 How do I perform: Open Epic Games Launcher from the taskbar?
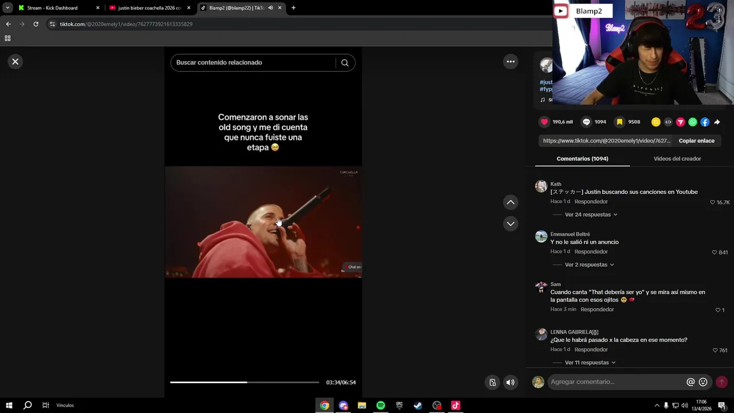click(400, 406)
